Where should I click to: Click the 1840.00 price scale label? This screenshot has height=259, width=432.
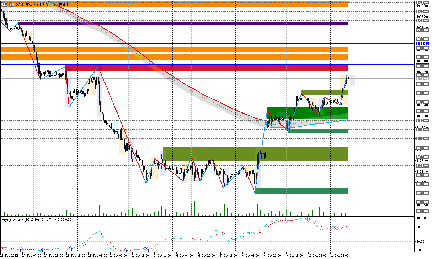coord(422,138)
